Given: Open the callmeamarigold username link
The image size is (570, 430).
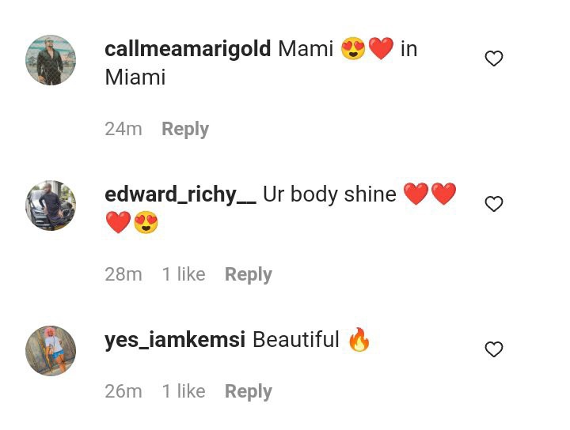Looking at the screenshot, I should pyautogui.click(x=188, y=49).
